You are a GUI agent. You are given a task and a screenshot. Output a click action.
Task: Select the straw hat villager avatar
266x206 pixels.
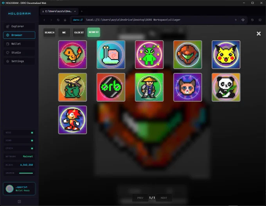tap(149, 87)
